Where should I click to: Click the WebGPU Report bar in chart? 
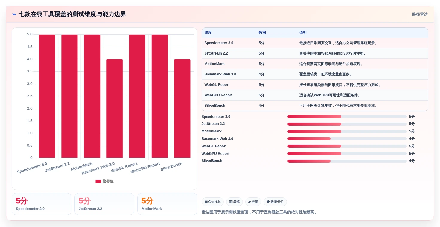160,96
